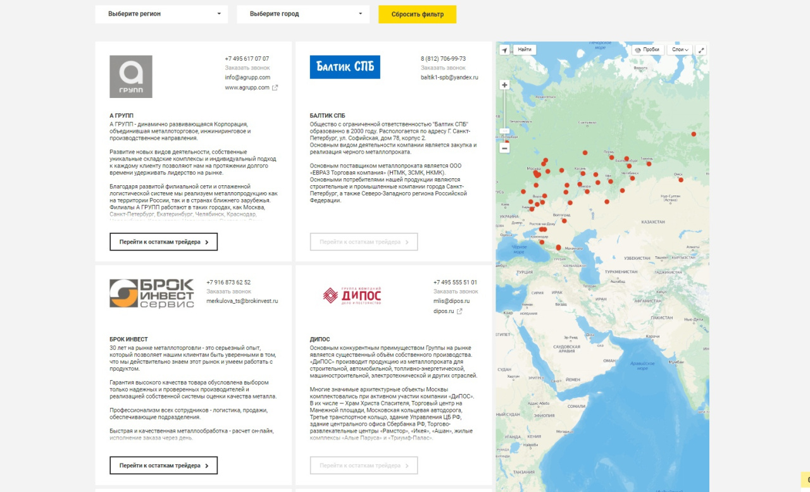Screen dimensions: 810x492
Task: Open external link icon beside dipos.ru
Action: click(459, 311)
